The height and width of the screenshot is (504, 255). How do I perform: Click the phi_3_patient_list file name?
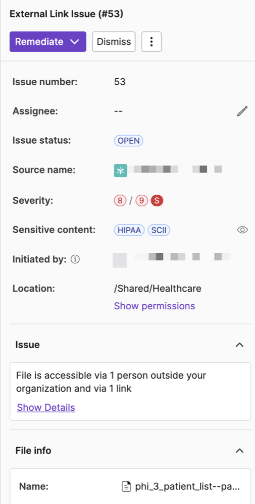pyautogui.click(x=187, y=487)
